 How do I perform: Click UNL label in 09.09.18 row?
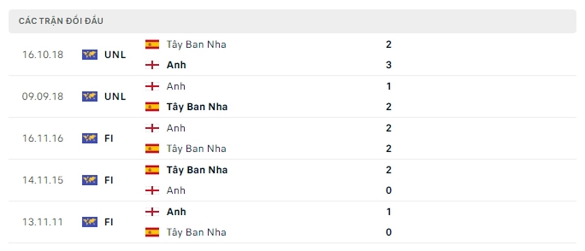[x=115, y=97]
